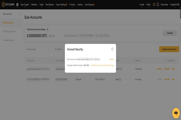Expand the Trade menu
Image resolution: width=181 pixels, height=120 pixels.
41,4
